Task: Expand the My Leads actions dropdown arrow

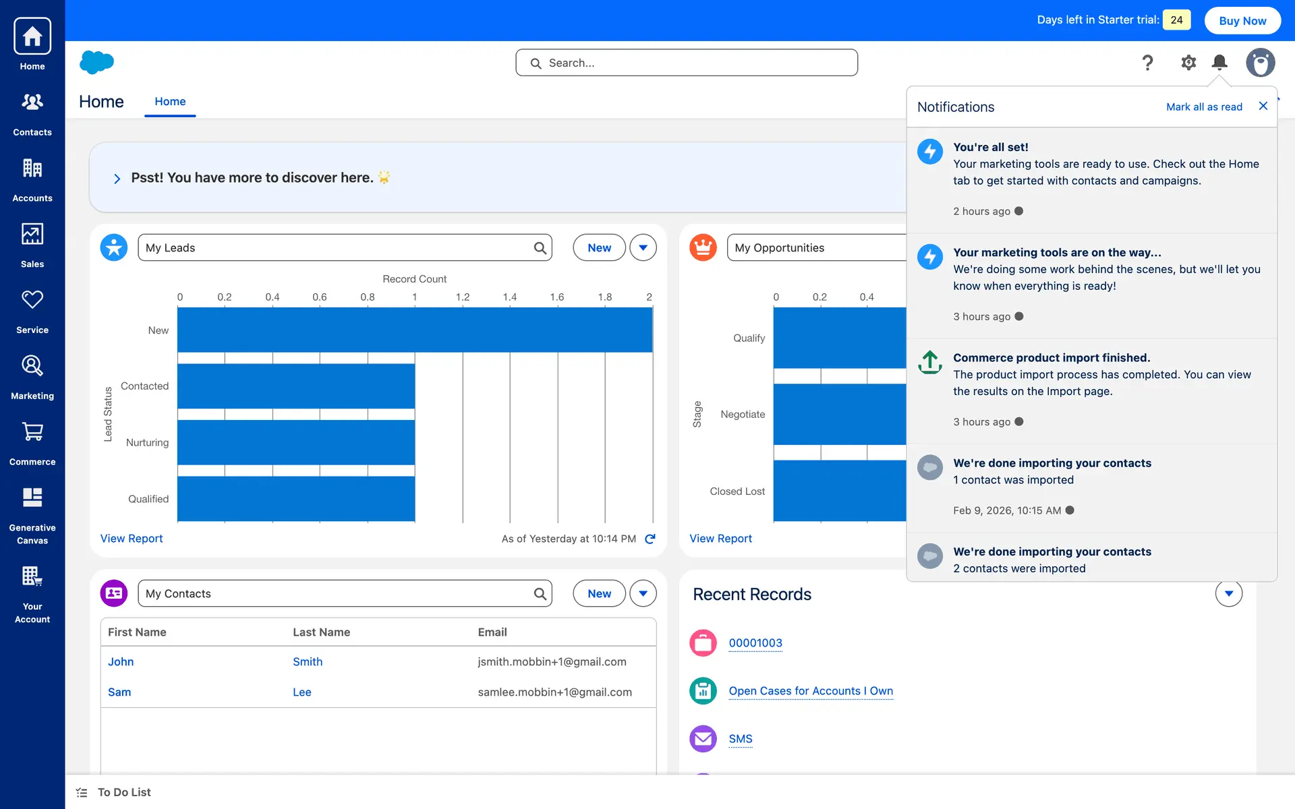Action: 643,247
